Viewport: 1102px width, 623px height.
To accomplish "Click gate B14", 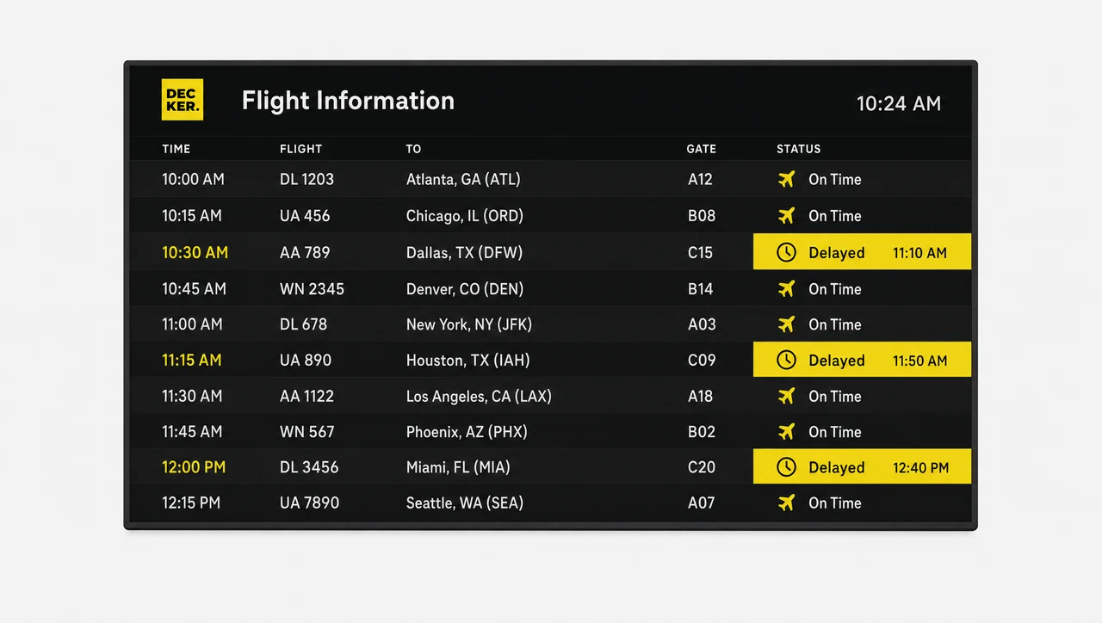I will [700, 289].
